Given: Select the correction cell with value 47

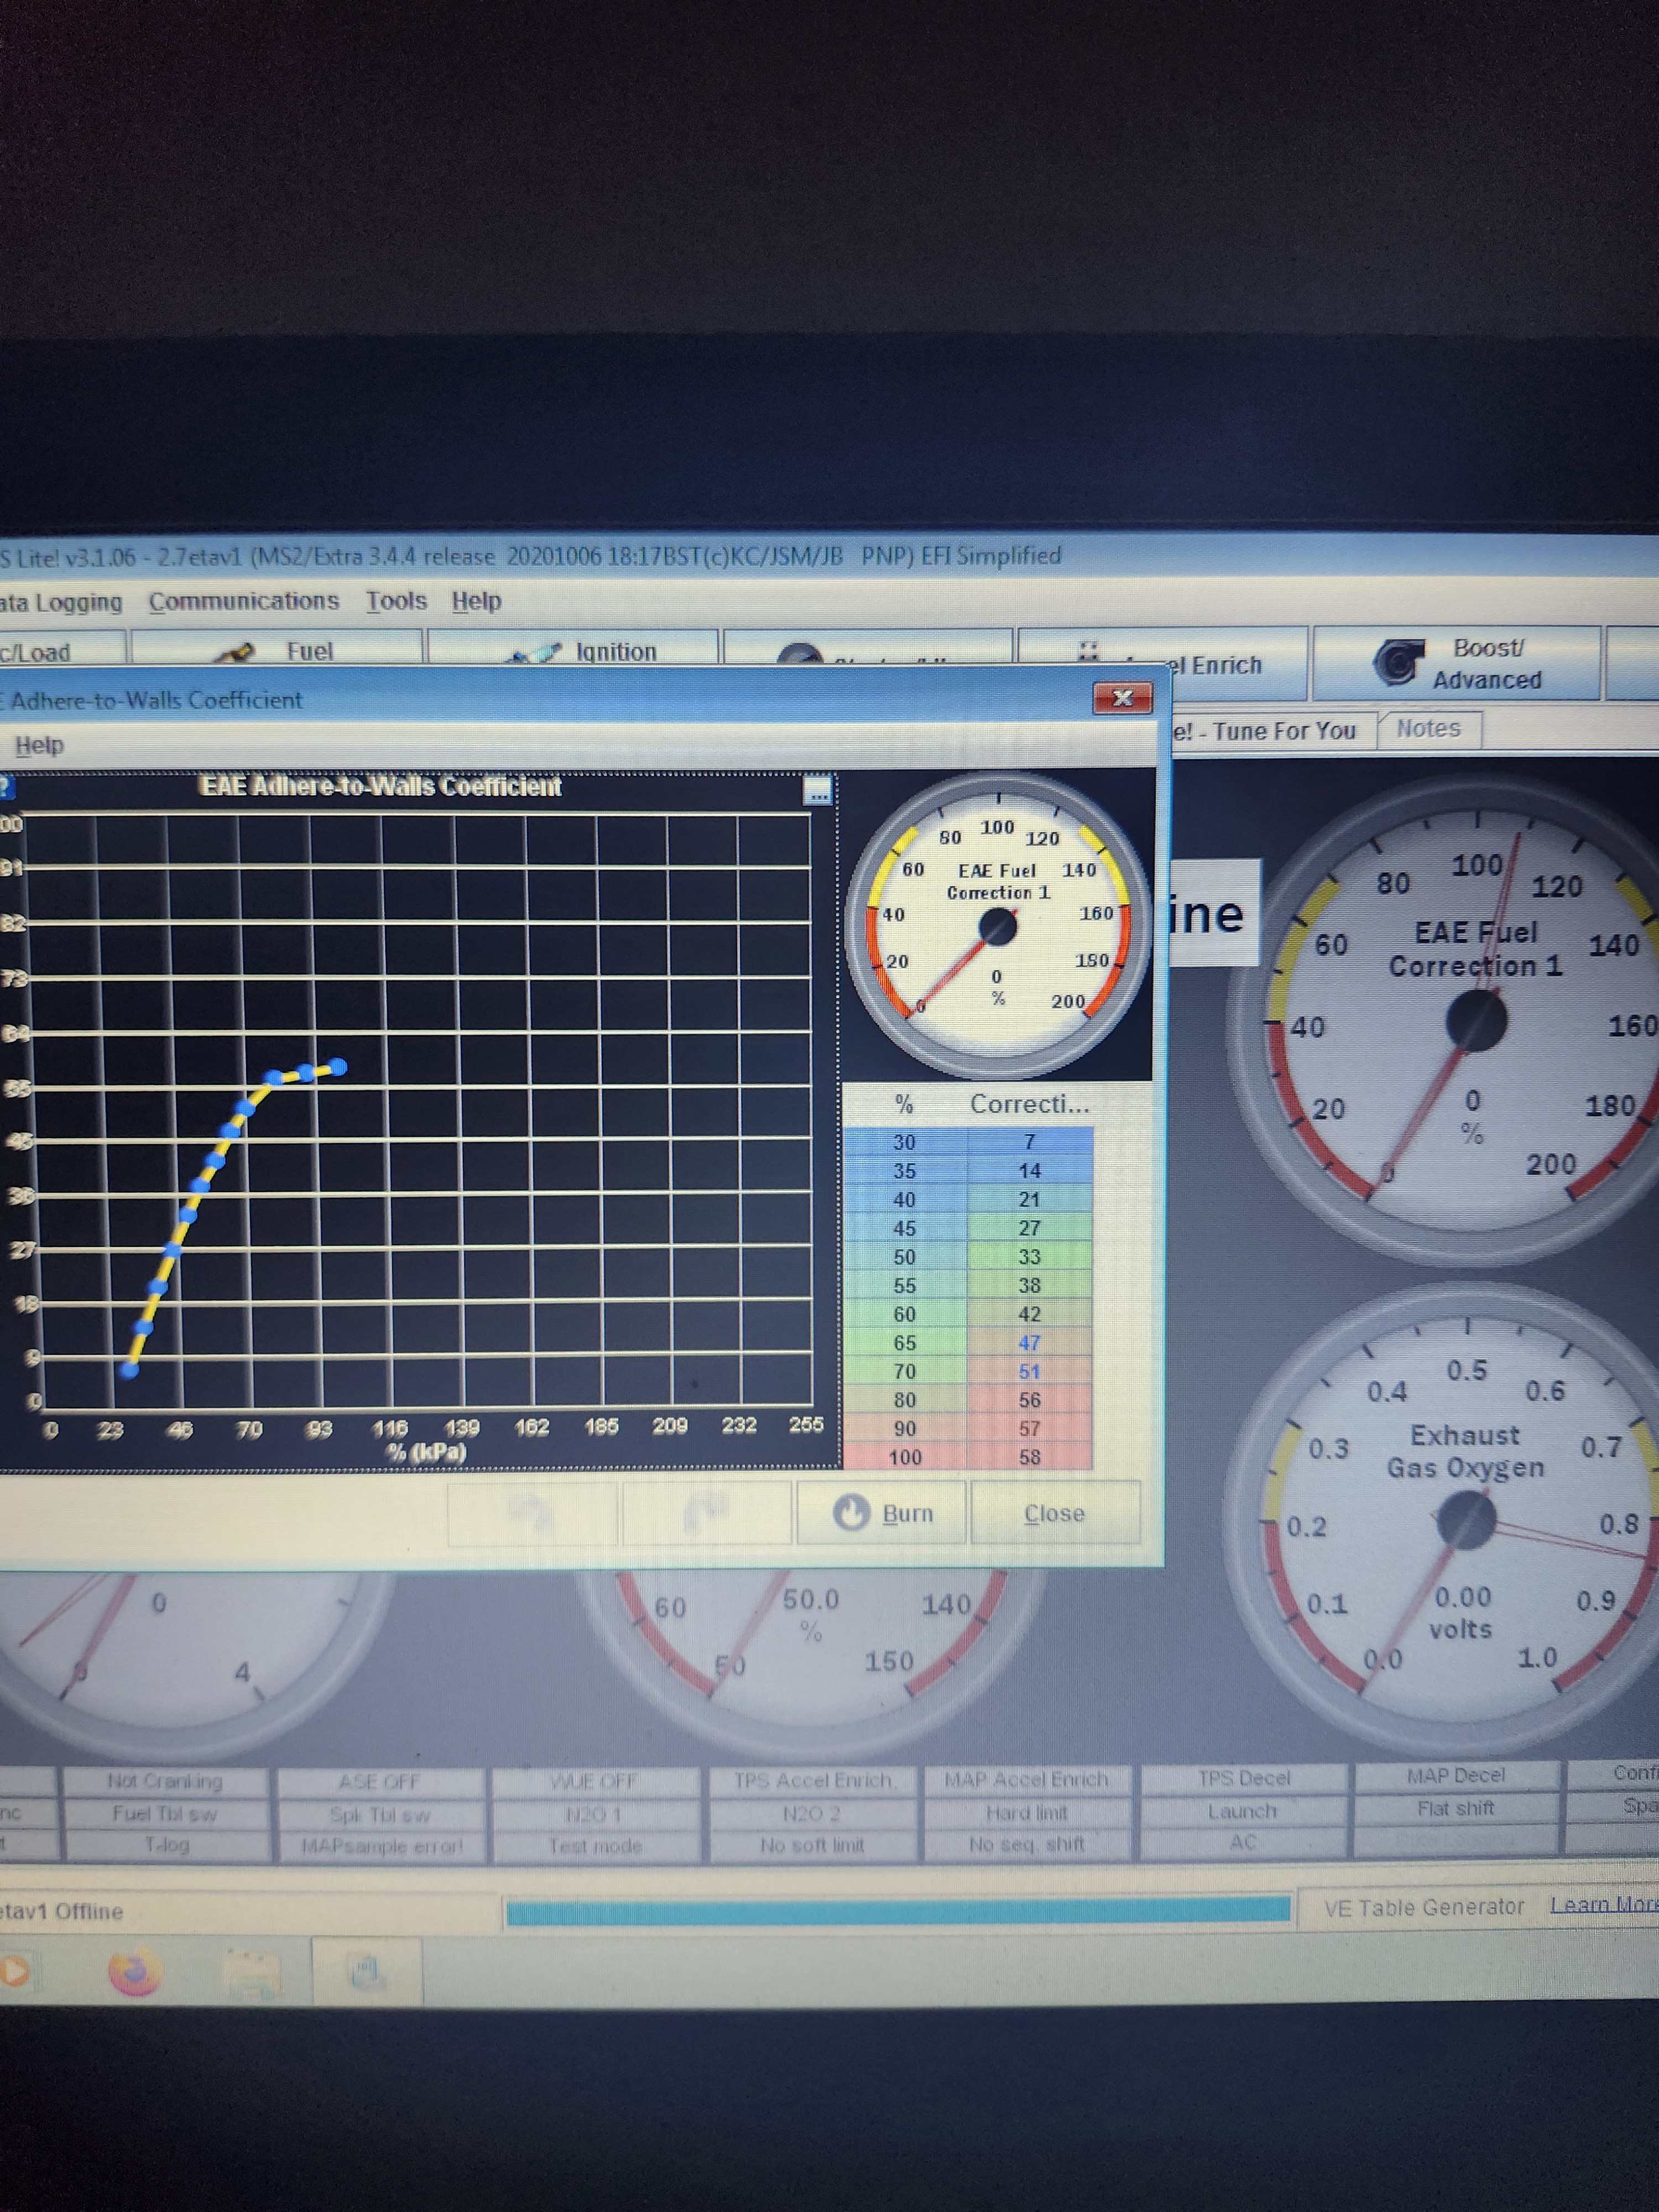Looking at the screenshot, I should click(x=1030, y=1343).
